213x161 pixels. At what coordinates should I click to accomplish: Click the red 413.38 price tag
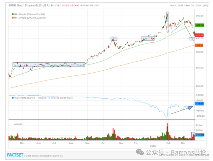[x=199, y=35]
